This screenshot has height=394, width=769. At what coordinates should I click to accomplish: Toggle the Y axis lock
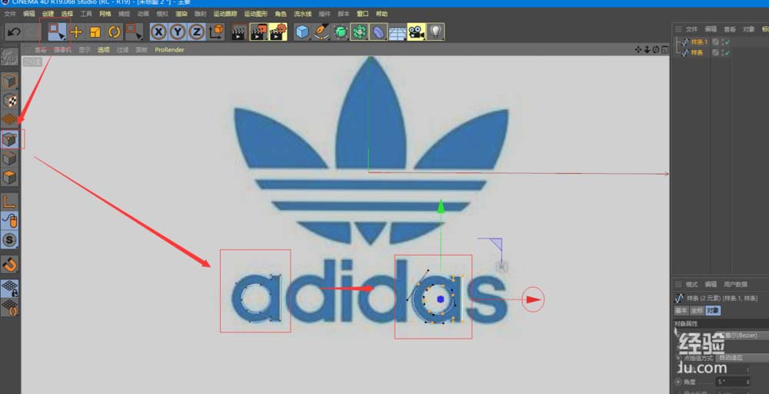coord(178,32)
